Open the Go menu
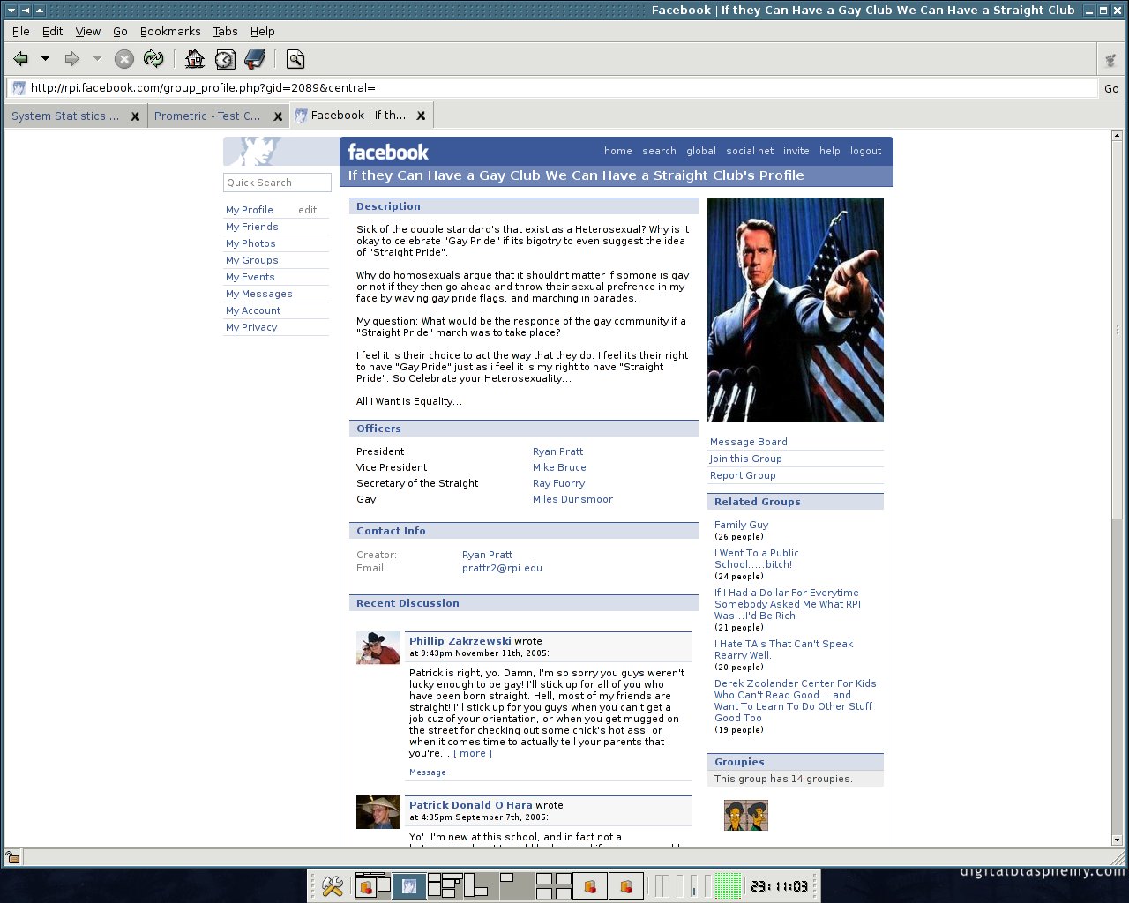The image size is (1129, 903). click(x=120, y=31)
